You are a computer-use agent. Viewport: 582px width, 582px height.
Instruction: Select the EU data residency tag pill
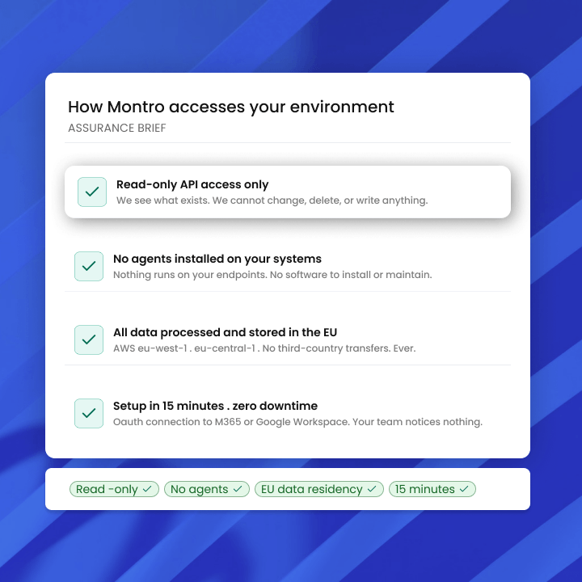tap(319, 489)
